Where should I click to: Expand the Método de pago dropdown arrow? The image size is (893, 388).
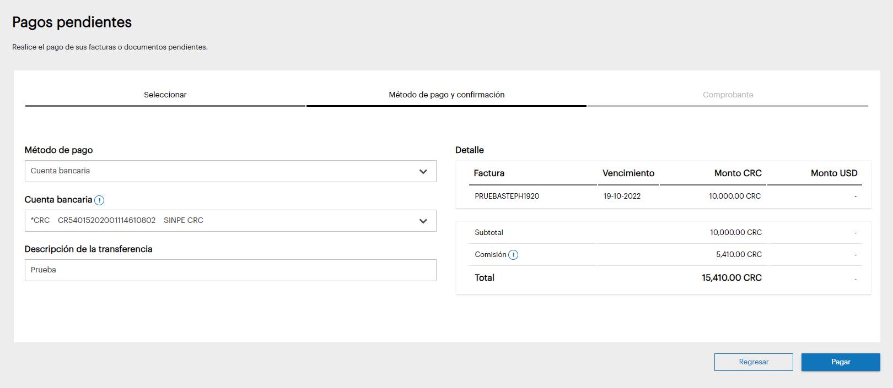423,172
